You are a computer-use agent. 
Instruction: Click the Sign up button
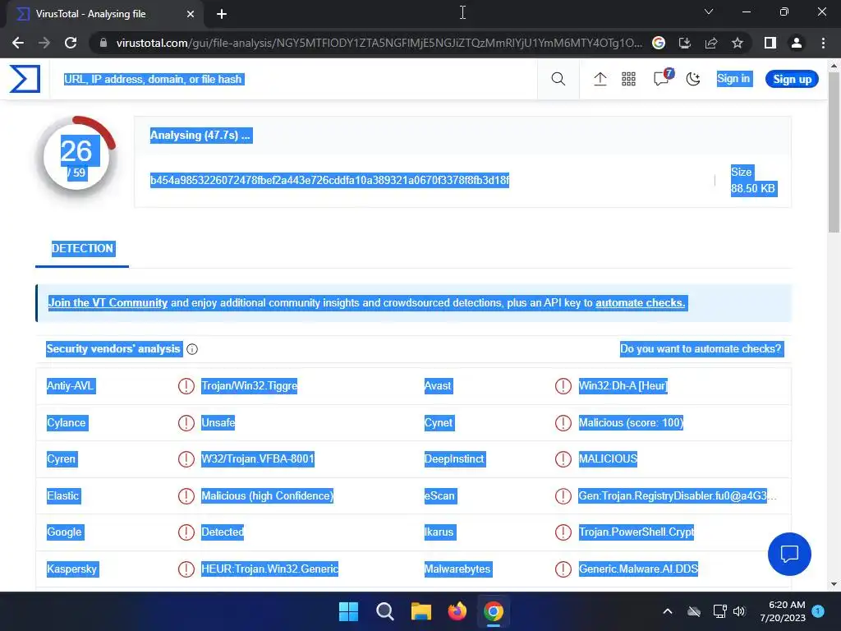pyautogui.click(x=792, y=79)
